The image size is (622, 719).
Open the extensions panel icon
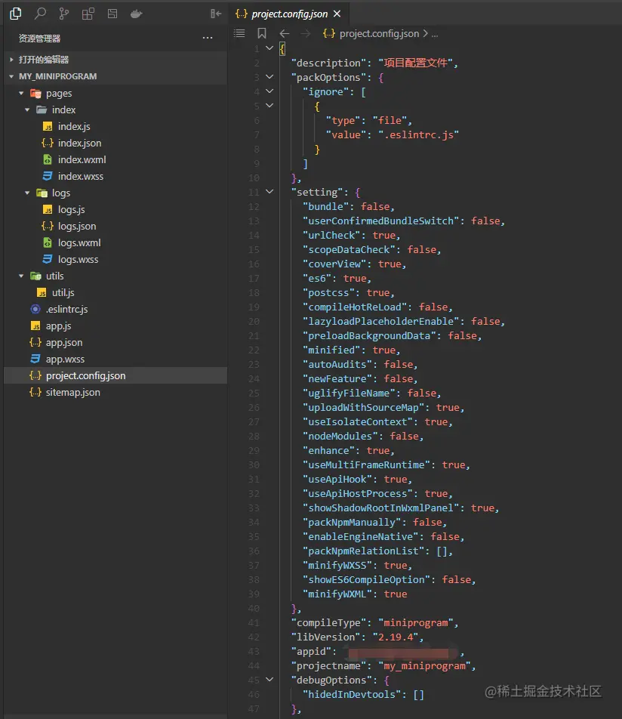(x=88, y=14)
